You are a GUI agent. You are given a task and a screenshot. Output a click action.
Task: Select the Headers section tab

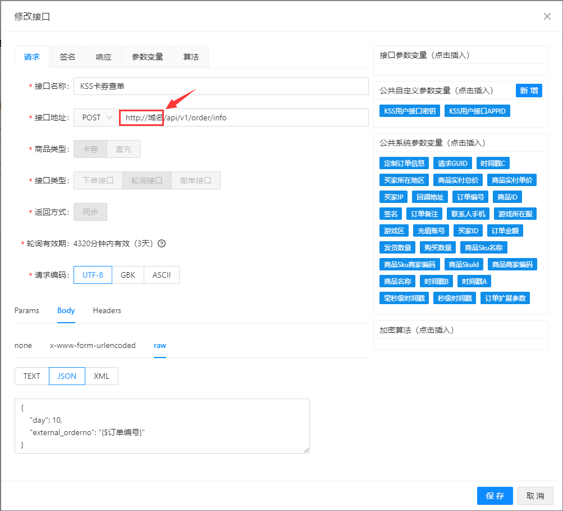point(107,311)
